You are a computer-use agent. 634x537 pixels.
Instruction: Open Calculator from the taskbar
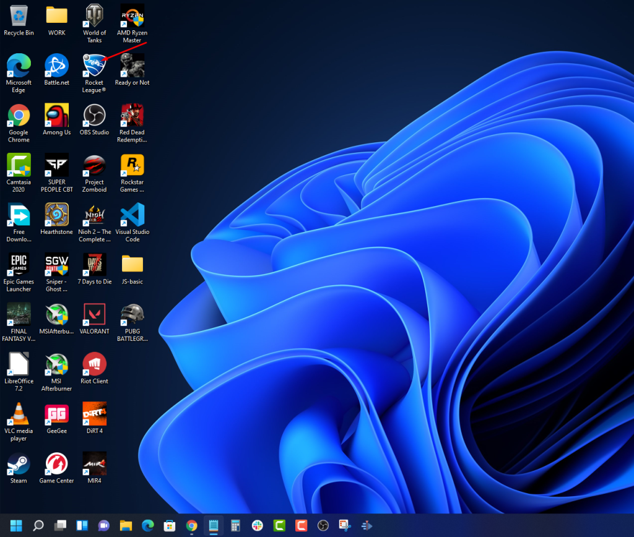[x=235, y=526]
